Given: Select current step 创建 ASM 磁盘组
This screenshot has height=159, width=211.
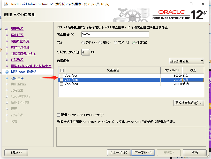Looking at the screenshot, I should click(24, 72).
